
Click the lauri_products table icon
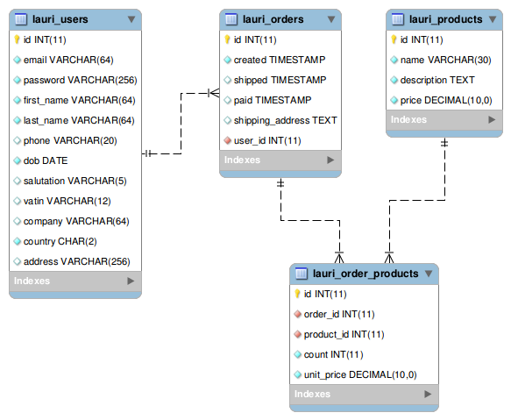pos(398,19)
